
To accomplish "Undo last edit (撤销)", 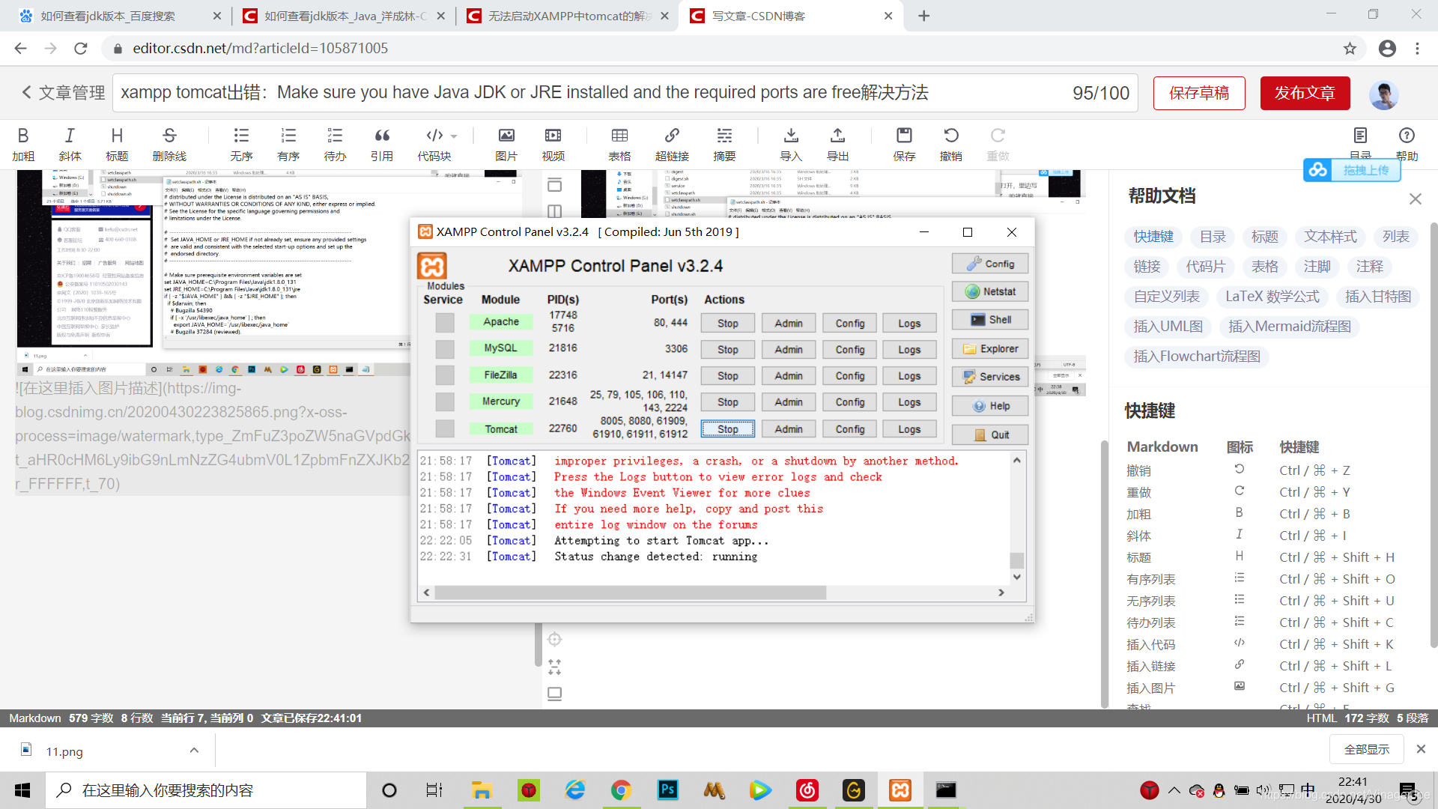I will coord(951,144).
